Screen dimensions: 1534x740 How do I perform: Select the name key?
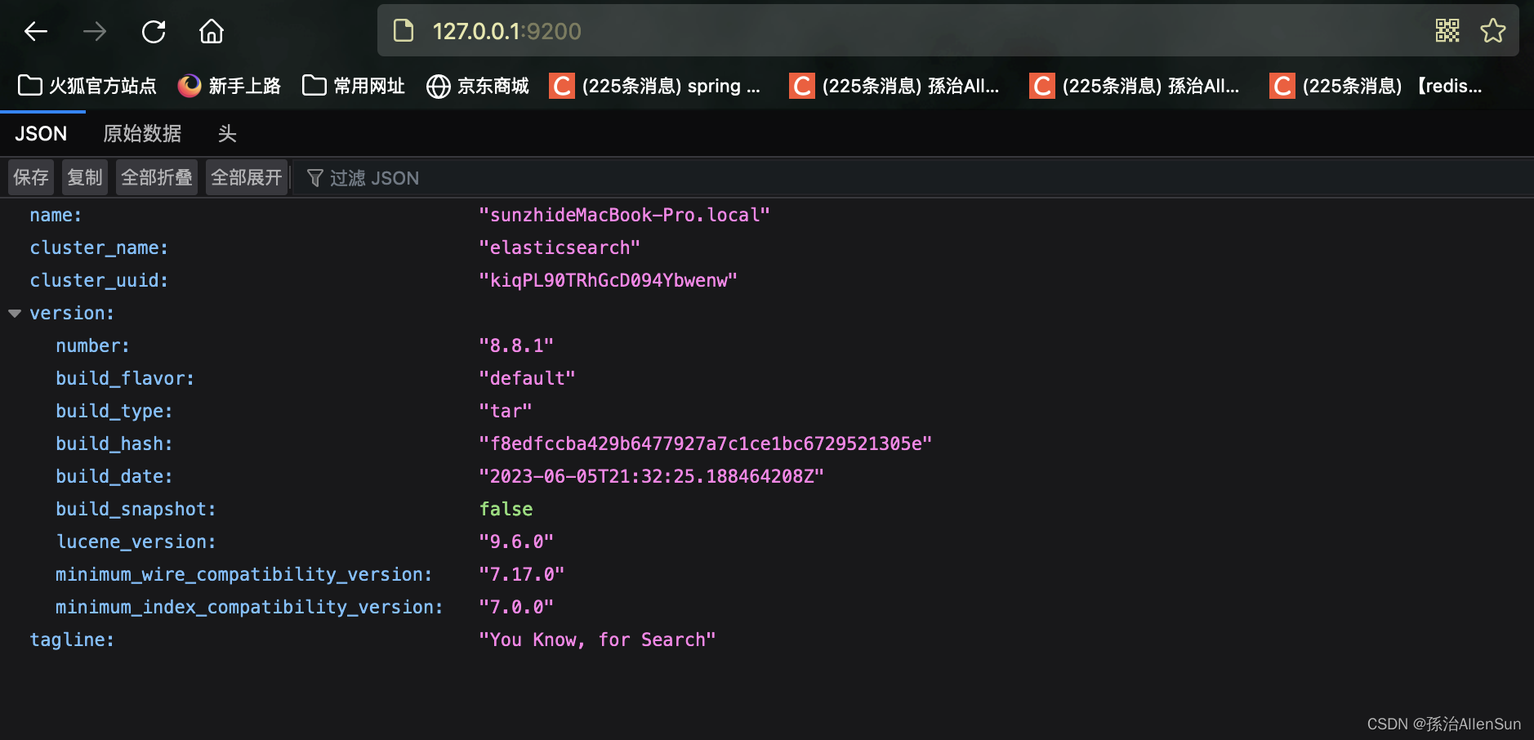[x=56, y=216]
